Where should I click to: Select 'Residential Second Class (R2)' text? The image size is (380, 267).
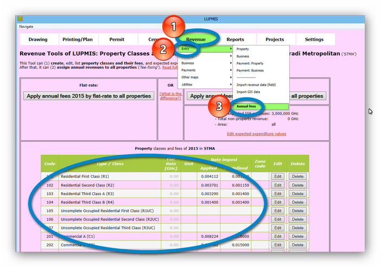[x=87, y=185]
